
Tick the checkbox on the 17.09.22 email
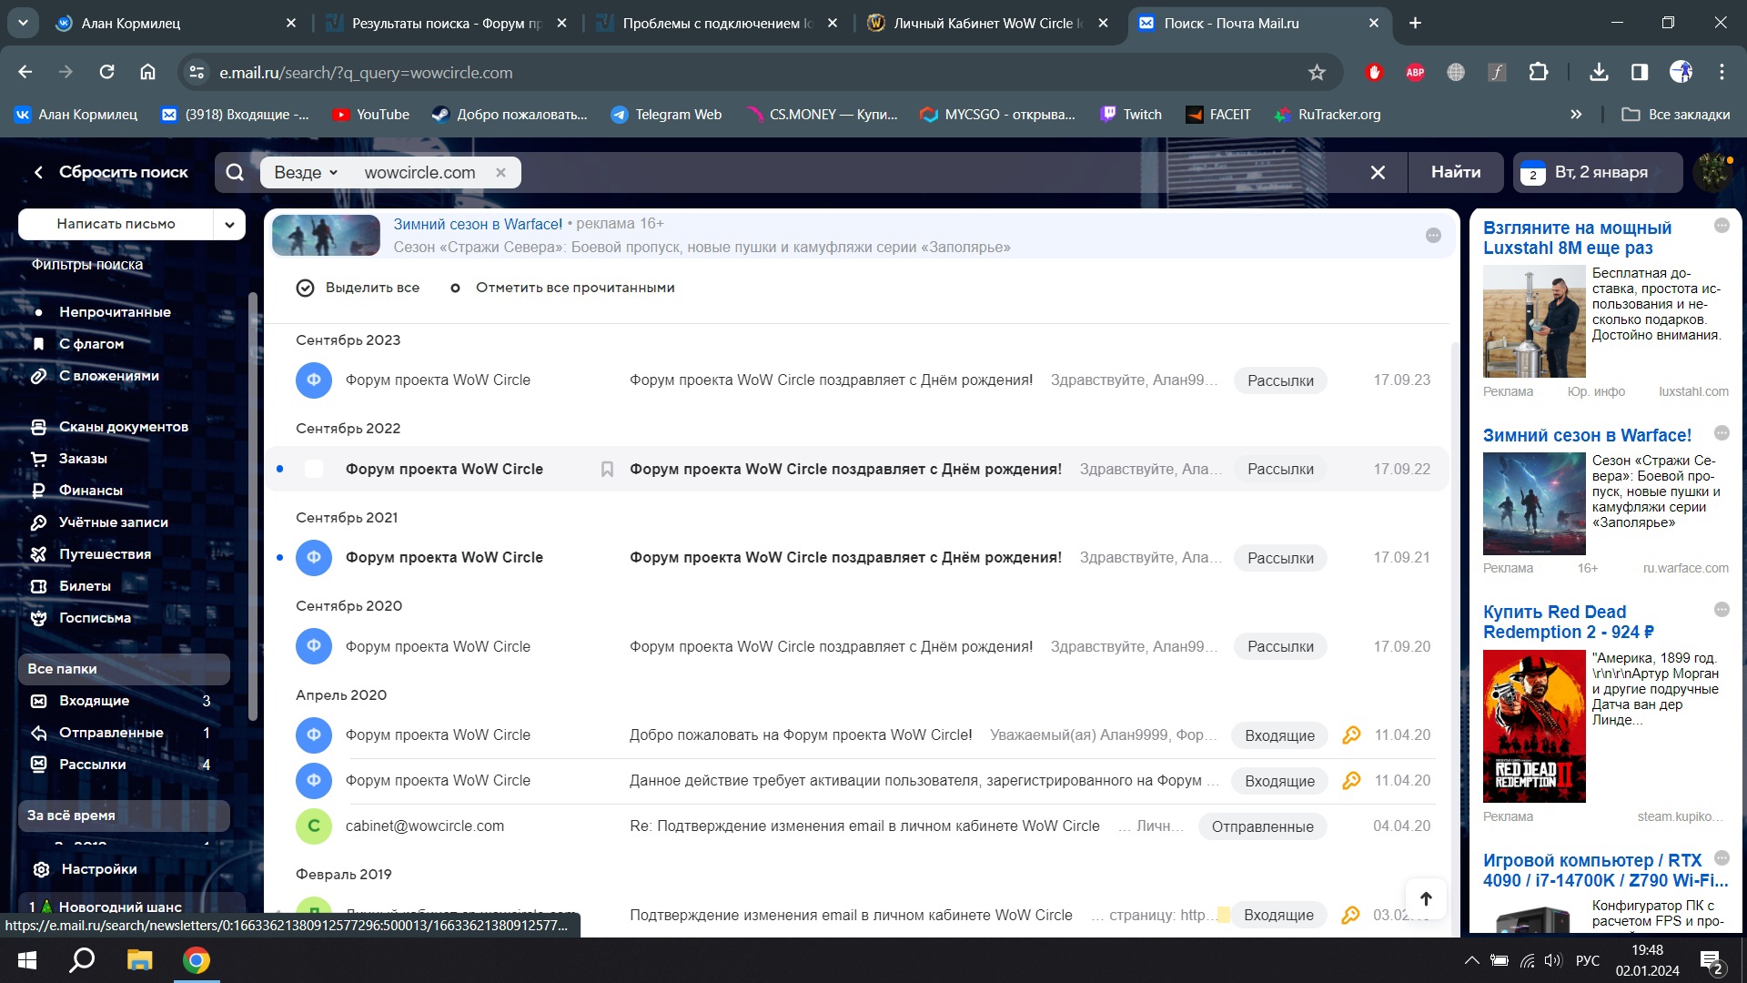pos(314,470)
